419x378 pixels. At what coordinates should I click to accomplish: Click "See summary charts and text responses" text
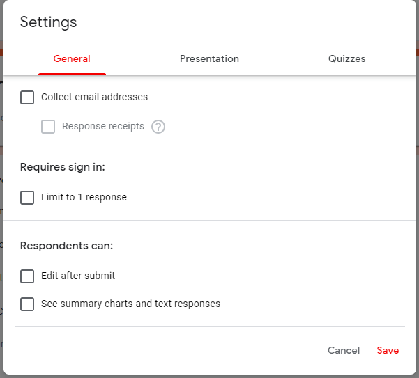coord(130,304)
